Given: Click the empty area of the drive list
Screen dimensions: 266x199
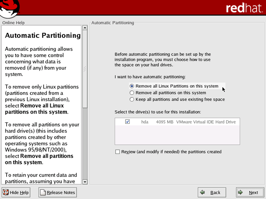Looking at the screenshot, I should tap(177, 136).
